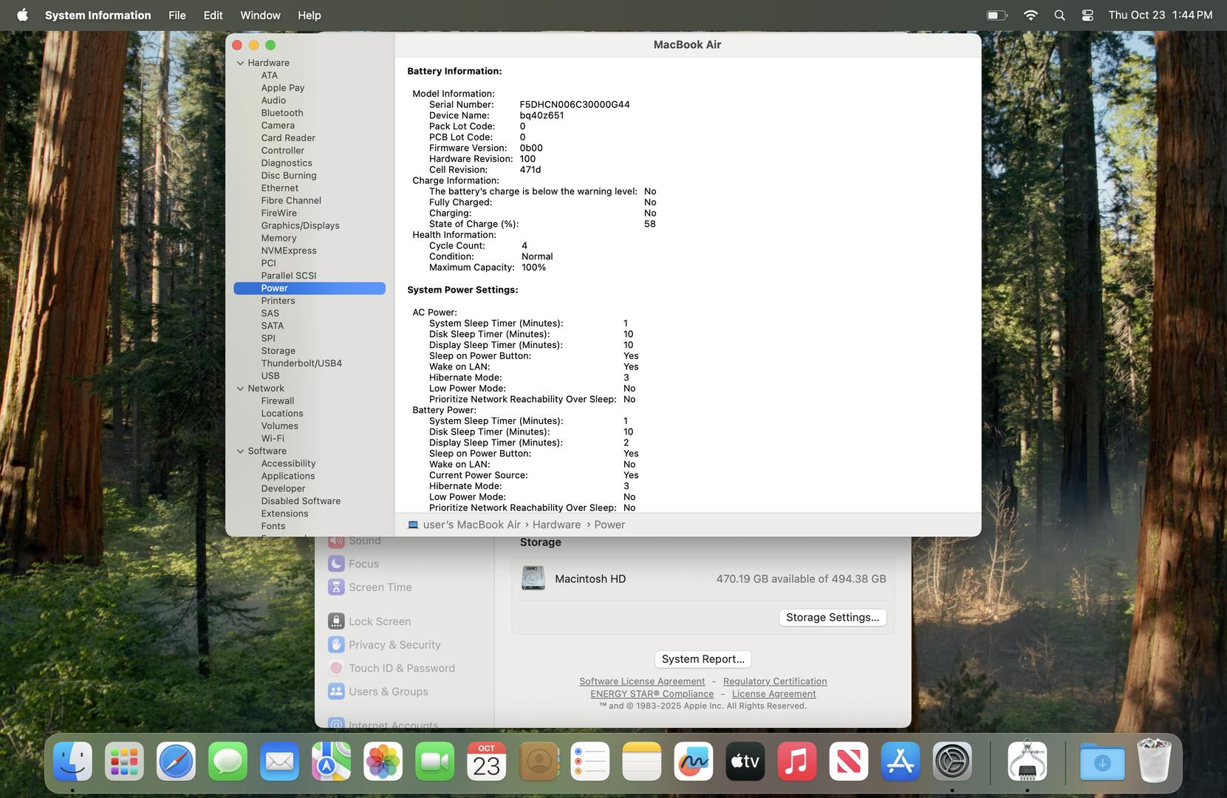The image size is (1227, 798).
Task: Open the Window menu
Action: pyautogui.click(x=260, y=15)
